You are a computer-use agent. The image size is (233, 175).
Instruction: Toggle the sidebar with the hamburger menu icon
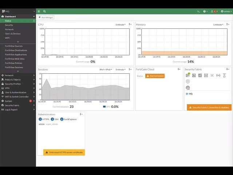click(x=39, y=11)
